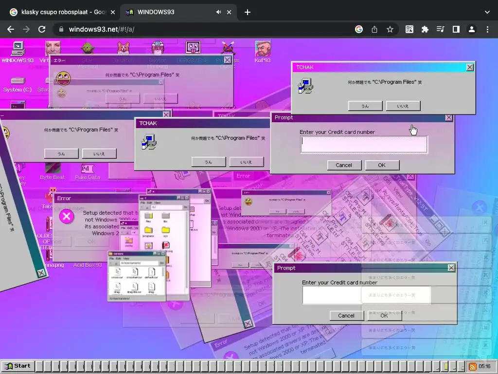
Task: Close the top-right TCHAK dialog
Action: coord(470,67)
